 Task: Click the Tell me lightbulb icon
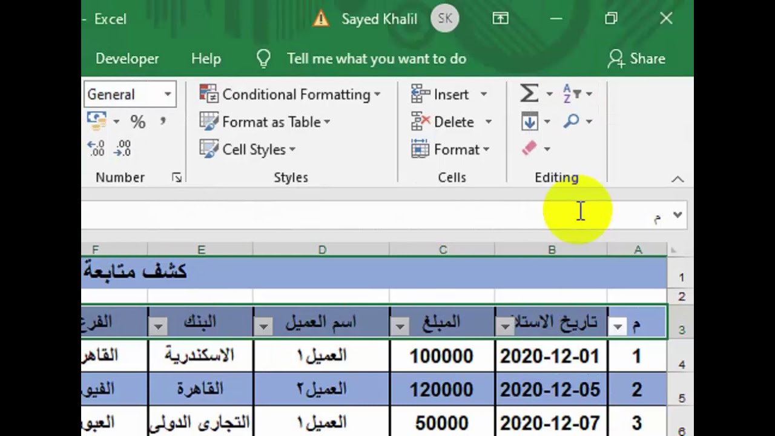[x=263, y=58]
